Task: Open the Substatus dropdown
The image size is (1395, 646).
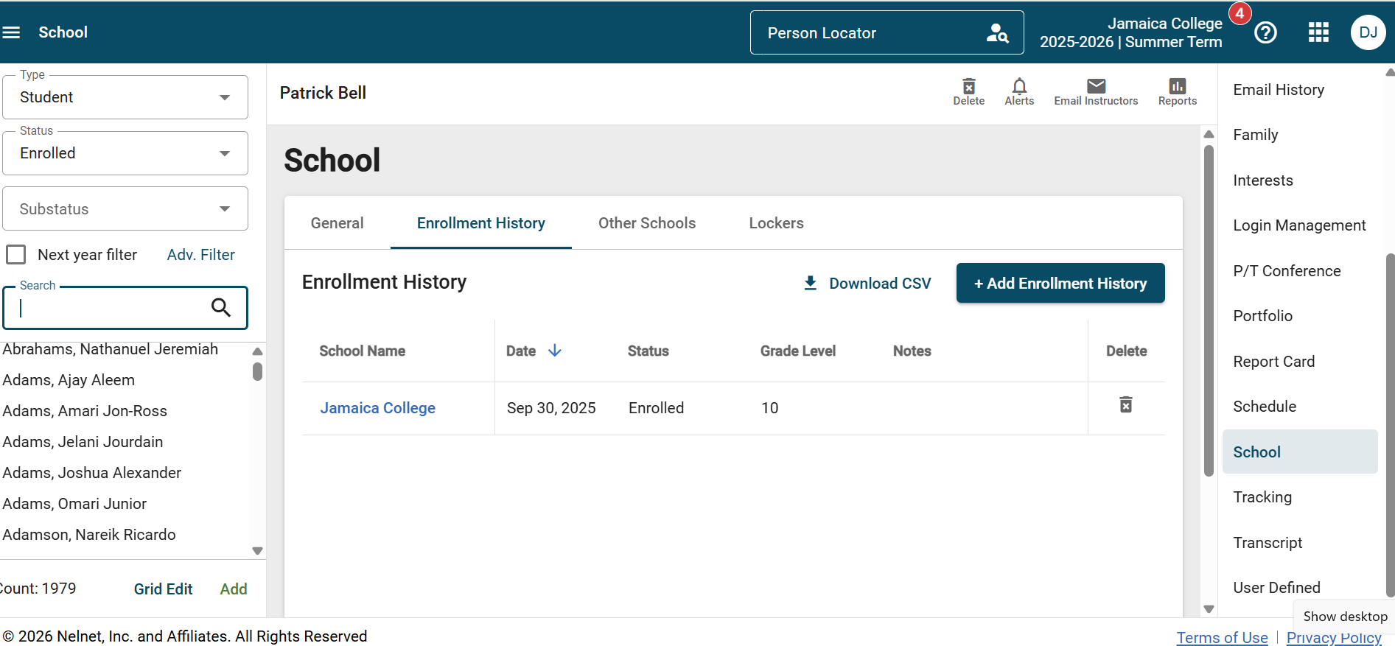Action: pos(125,208)
